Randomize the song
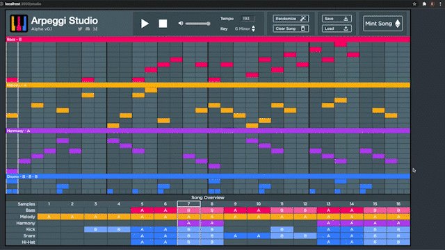Screen dimensions: 445x250 (291, 19)
